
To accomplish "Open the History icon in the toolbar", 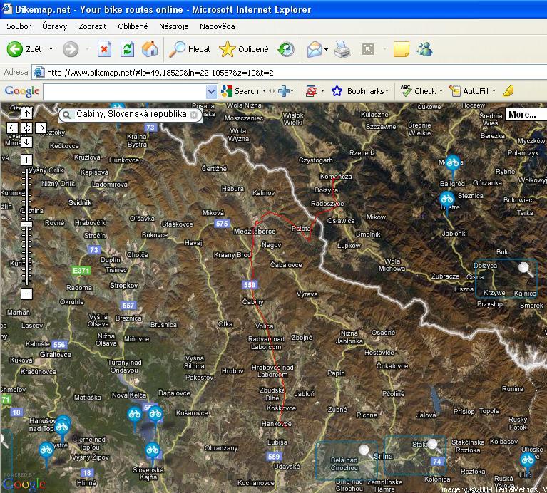I will (x=286, y=49).
